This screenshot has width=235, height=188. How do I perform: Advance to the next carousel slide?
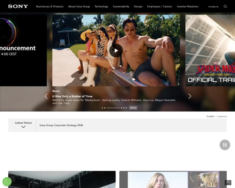190,96
